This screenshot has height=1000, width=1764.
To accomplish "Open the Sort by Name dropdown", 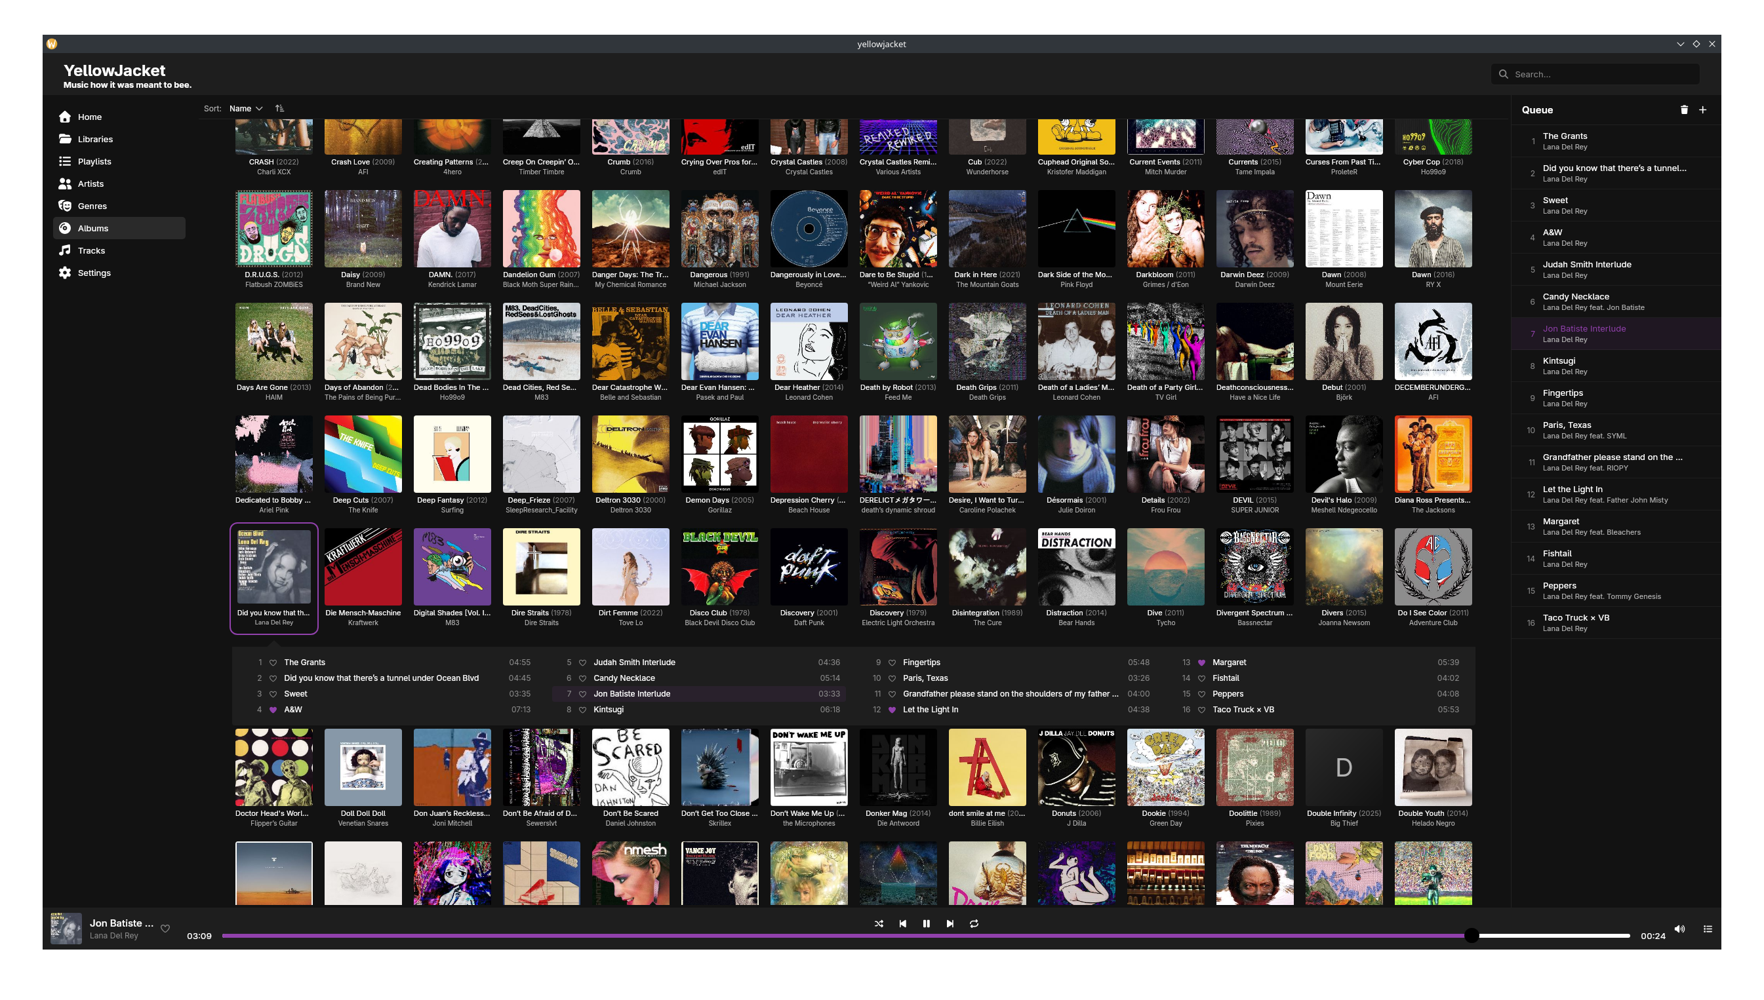I will [246, 108].
